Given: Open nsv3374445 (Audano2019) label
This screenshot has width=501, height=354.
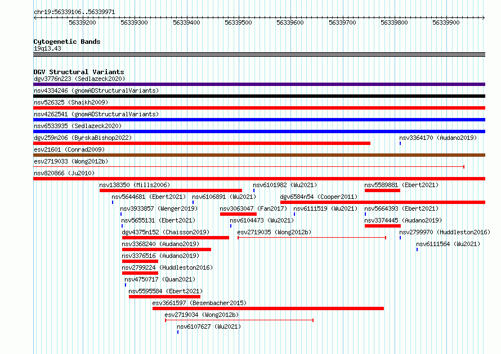Looking at the screenshot, I should pyautogui.click(x=403, y=220).
